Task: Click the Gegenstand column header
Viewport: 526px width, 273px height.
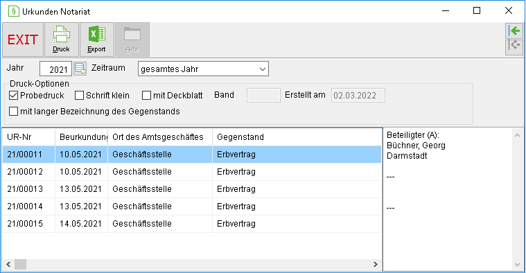Action: pos(297,136)
